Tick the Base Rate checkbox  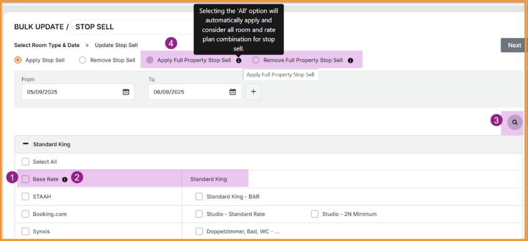26,179
